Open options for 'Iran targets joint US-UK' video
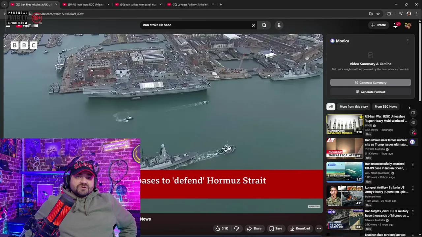 (413, 211)
